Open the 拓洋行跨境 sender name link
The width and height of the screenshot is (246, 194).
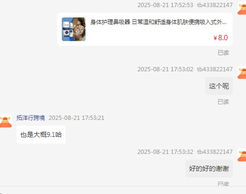click(31, 118)
